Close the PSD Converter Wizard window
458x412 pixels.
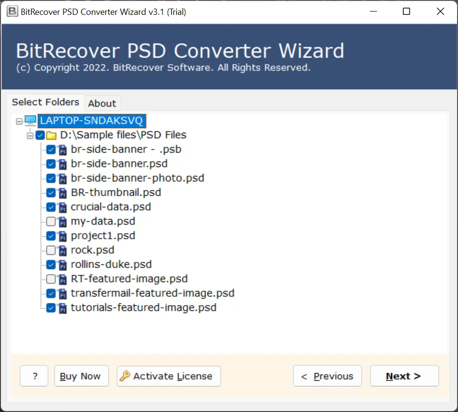[x=440, y=12]
